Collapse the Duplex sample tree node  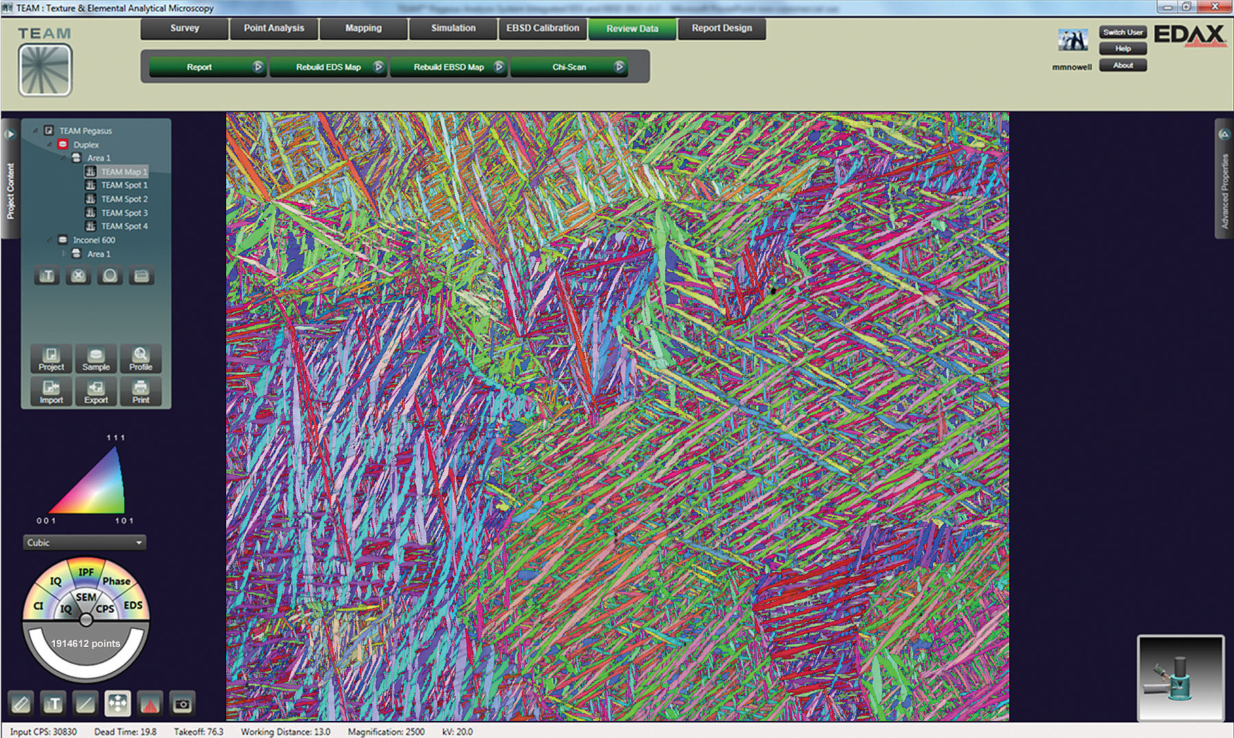click(x=50, y=145)
